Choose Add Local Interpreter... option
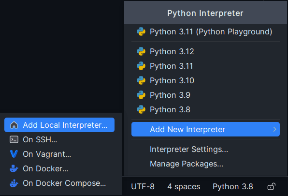 point(59,125)
